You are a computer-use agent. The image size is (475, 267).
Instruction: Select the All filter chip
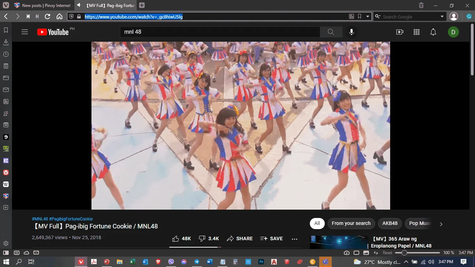coord(317,223)
